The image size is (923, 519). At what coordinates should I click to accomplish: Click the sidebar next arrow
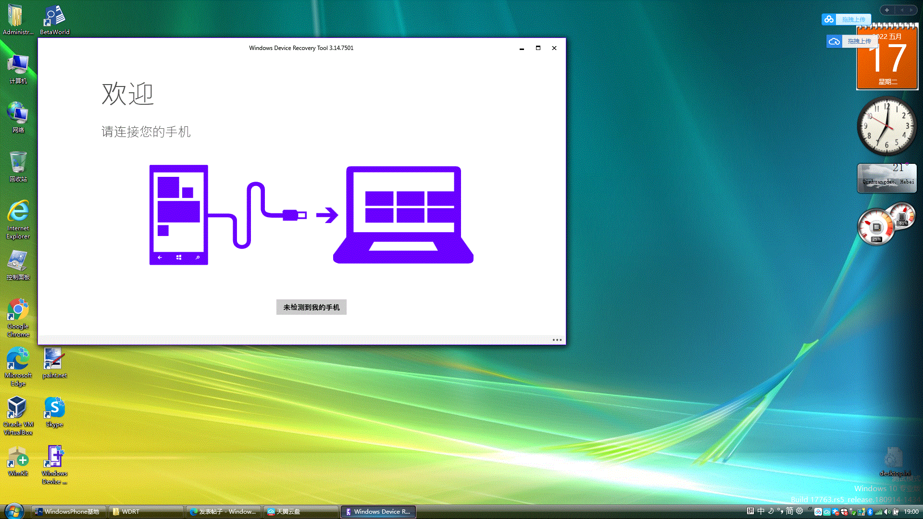911,10
